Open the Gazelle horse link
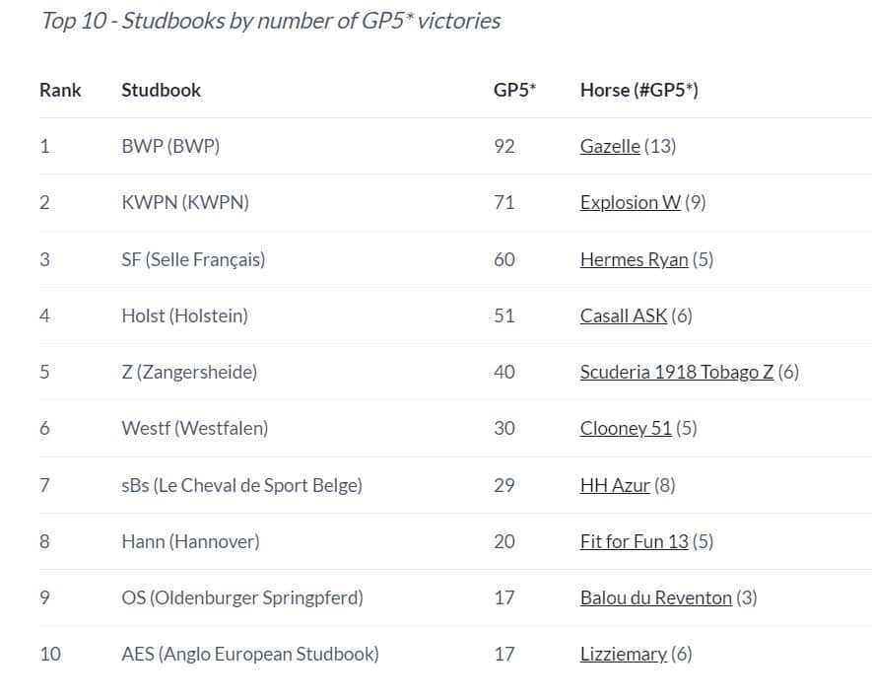 [x=610, y=146]
